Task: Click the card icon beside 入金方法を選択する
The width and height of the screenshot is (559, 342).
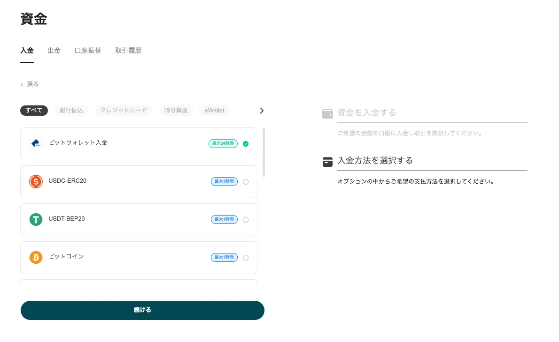Action: (327, 161)
